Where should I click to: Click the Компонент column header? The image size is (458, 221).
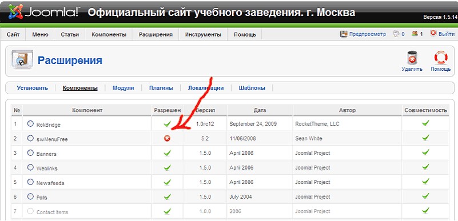[x=87, y=110]
